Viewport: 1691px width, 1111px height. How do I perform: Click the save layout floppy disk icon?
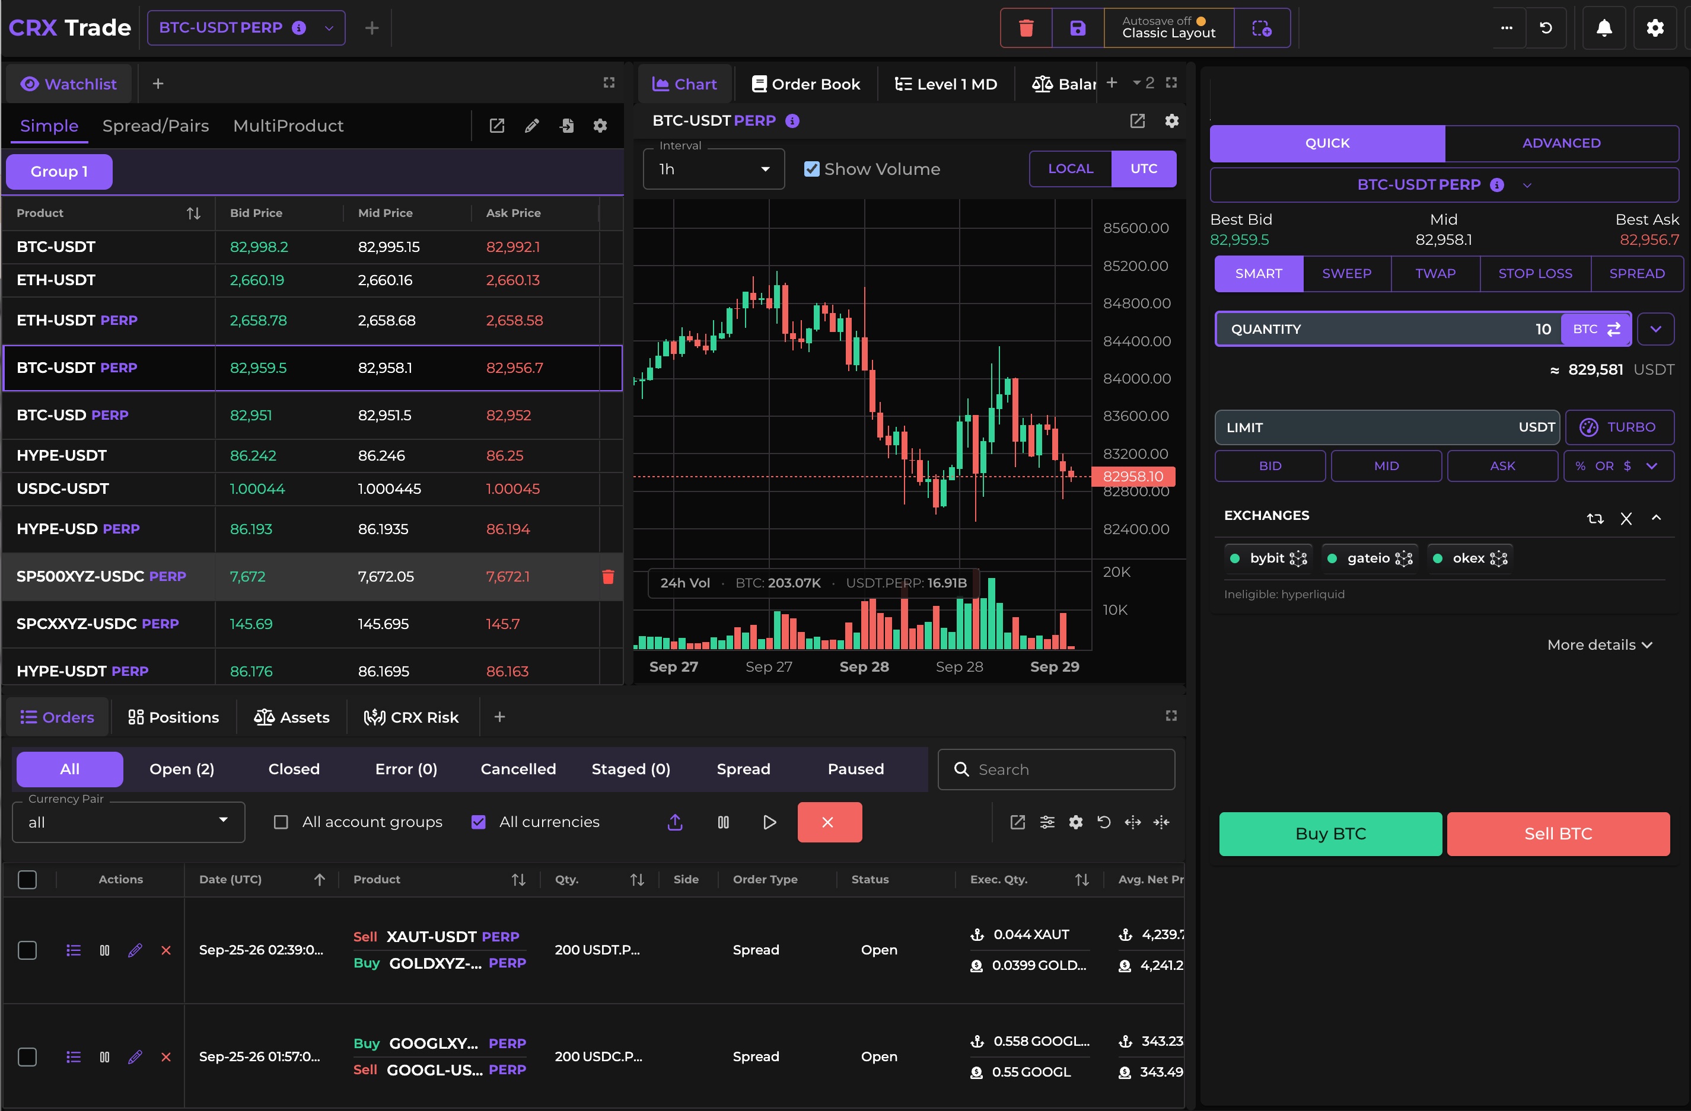(1077, 28)
